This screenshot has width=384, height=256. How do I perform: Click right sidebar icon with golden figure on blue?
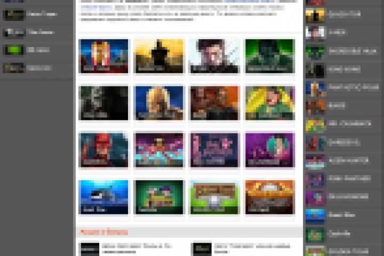tap(315, 88)
